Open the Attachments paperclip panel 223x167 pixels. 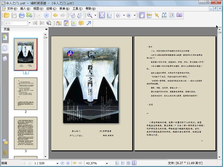pos(5,152)
